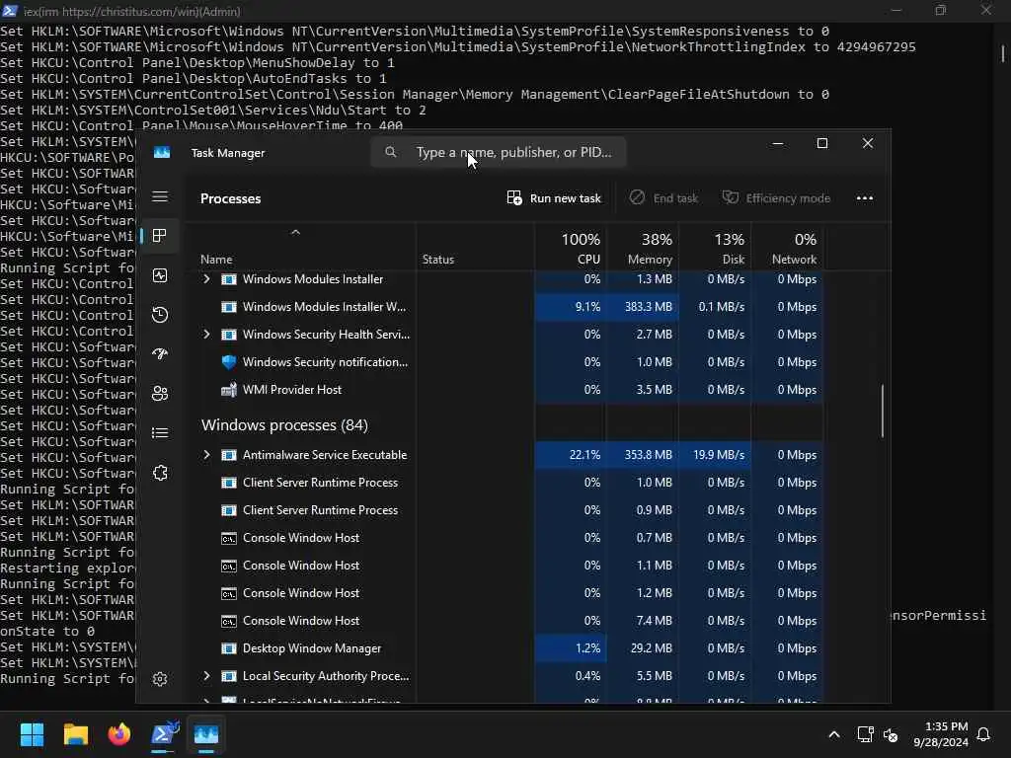Open the Windows Start menu
The height and width of the screenshot is (758, 1011).
coord(32,734)
